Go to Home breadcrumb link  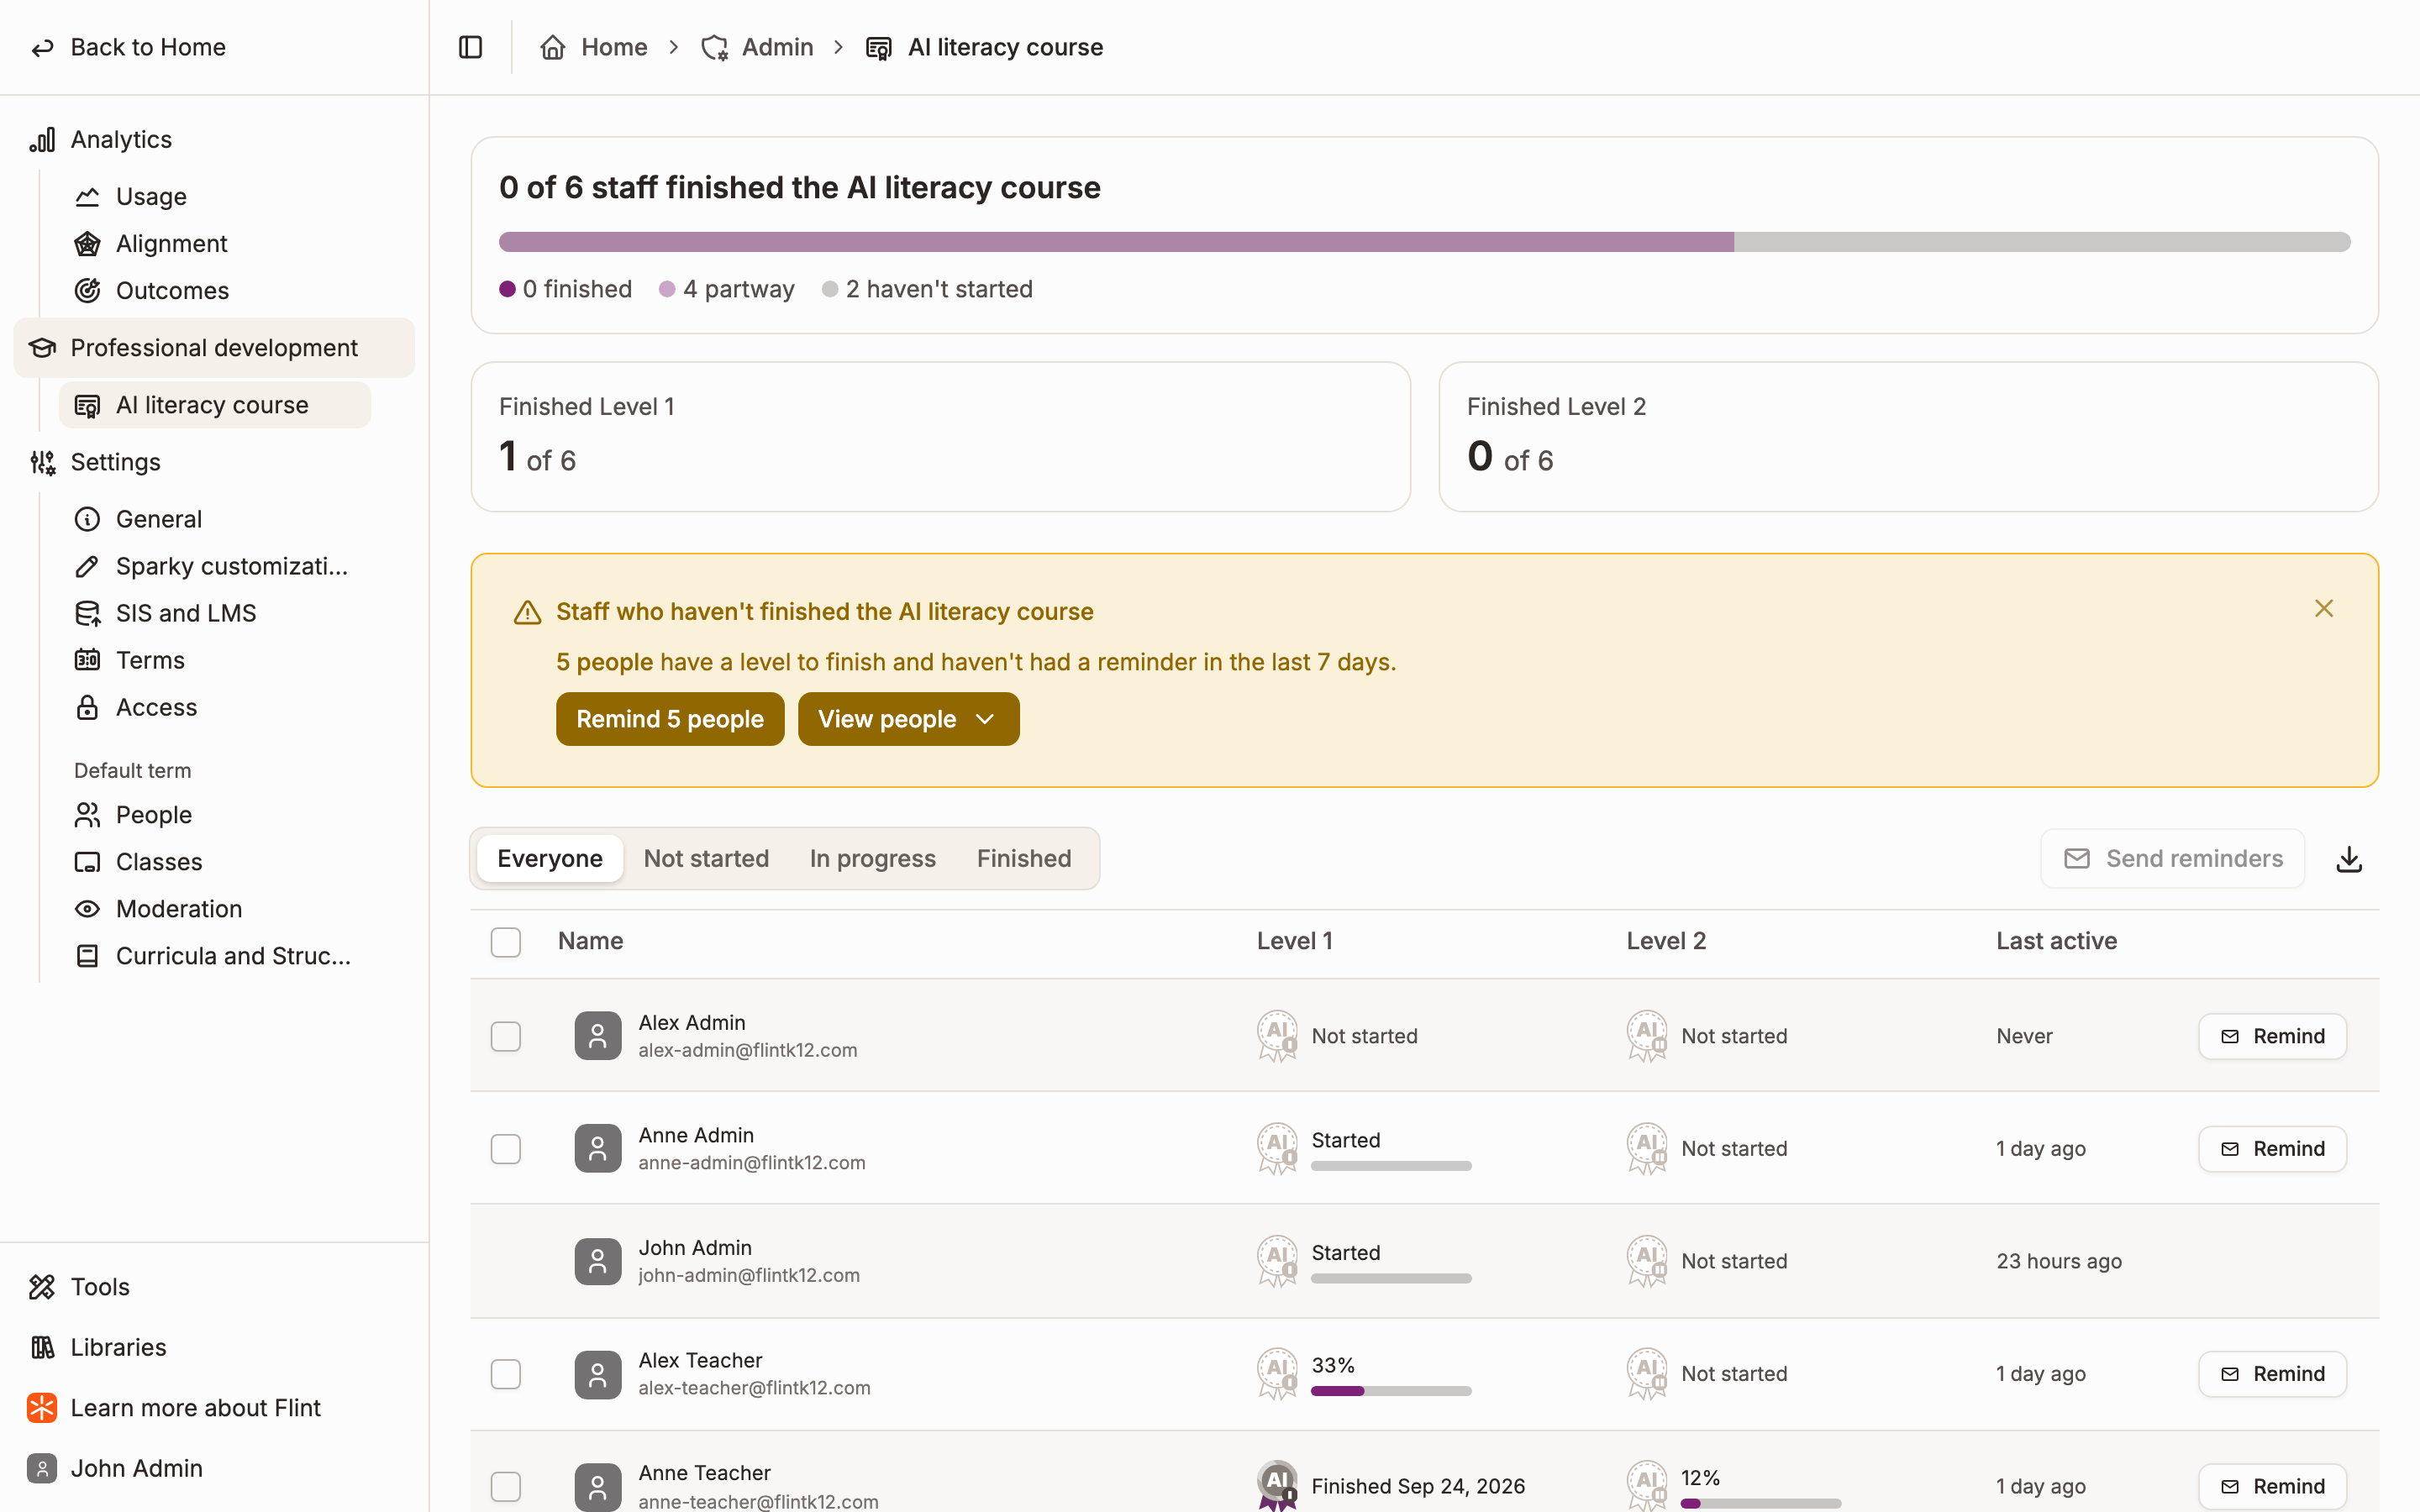(594, 47)
